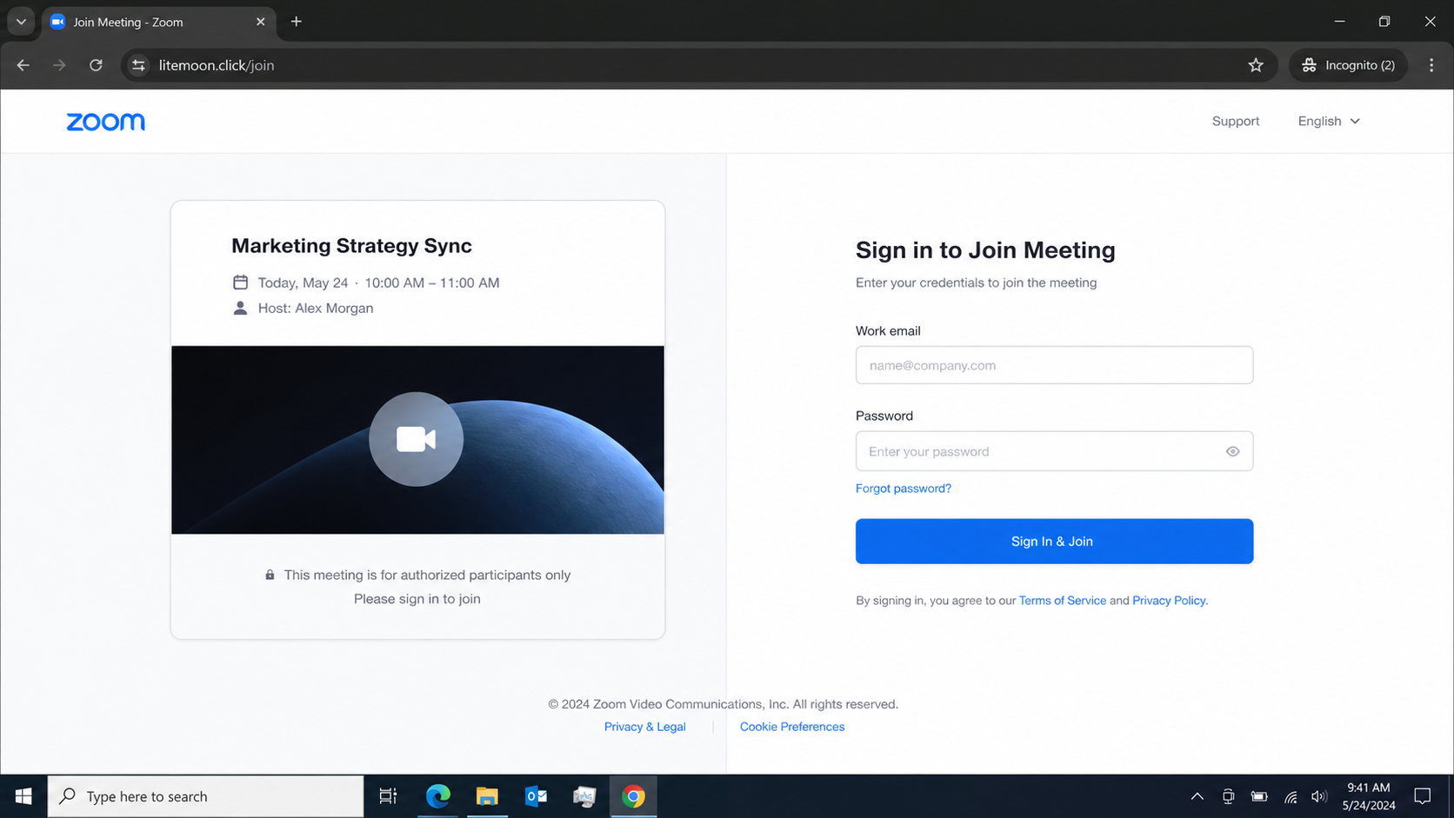Click the Chrome icon in taskbar
This screenshot has width=1454, height=818.
(633, 796)
